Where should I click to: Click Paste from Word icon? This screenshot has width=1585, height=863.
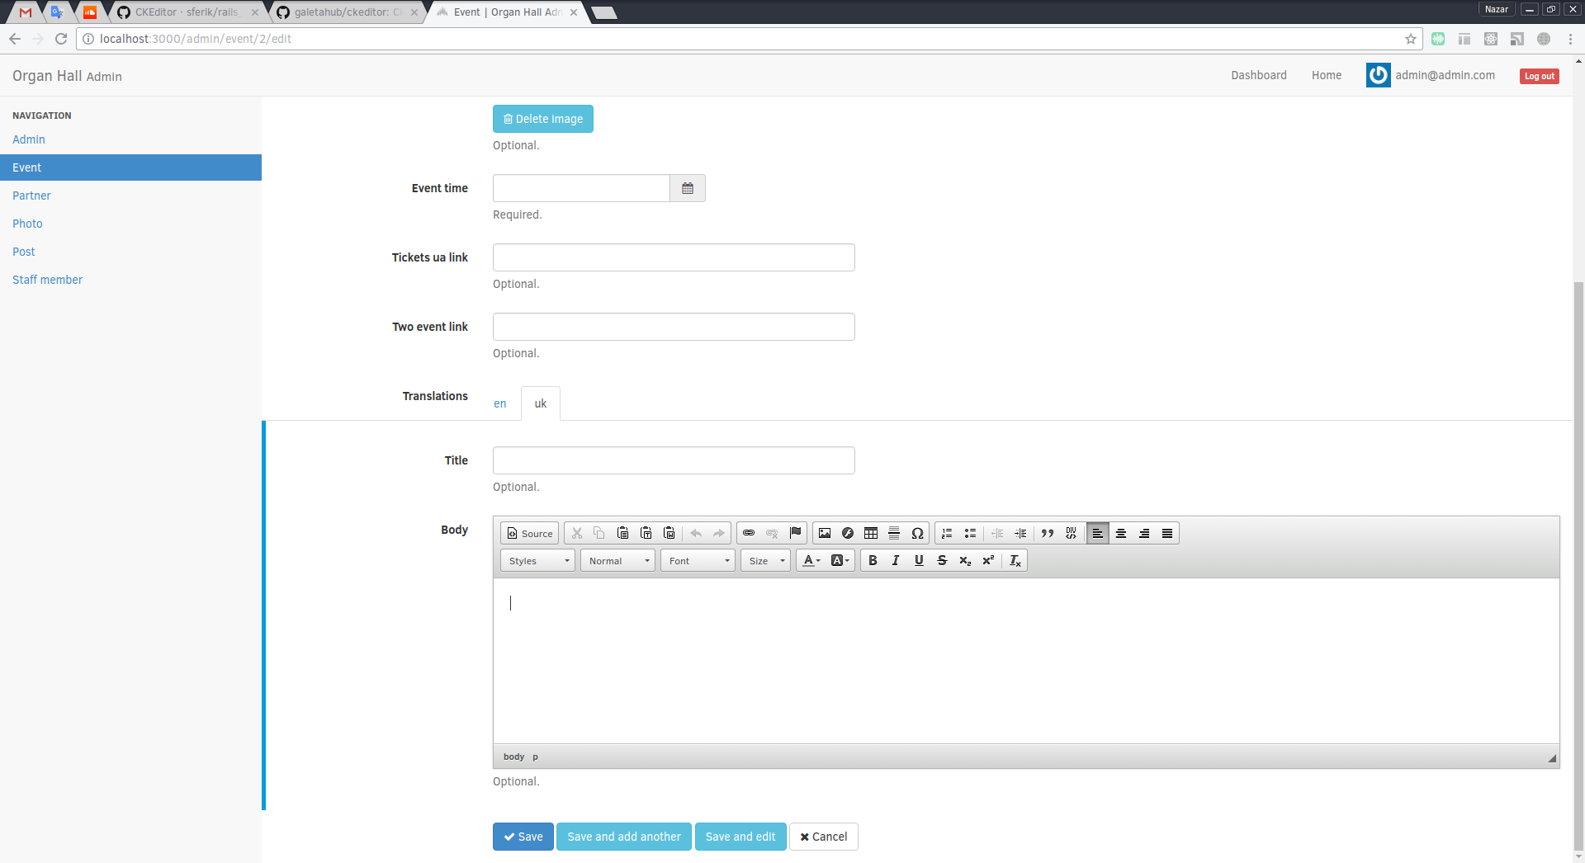(x=669, y=533)
